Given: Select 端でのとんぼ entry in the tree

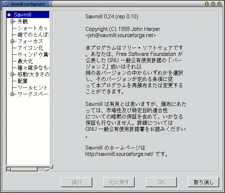Looking at the screenshot, I should click(x=33, y=35).
